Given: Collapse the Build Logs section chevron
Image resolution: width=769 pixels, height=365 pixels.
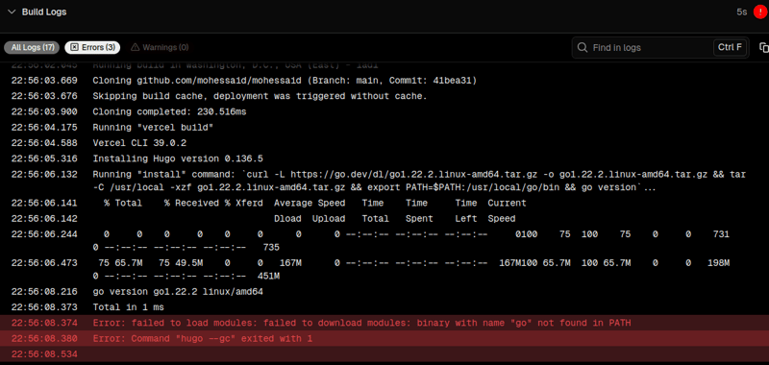Looking at the screenshot, I should click(x=12, y=12).
